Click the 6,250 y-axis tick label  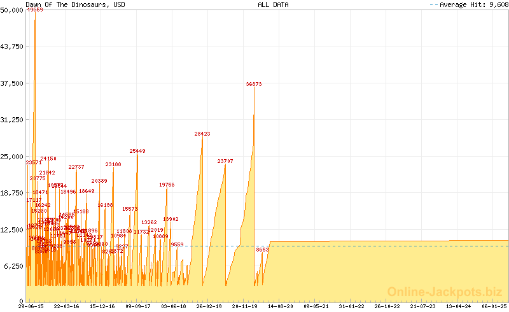[14, 266]
